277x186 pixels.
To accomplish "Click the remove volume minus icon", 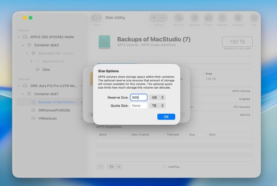I will tap(163, 18).
